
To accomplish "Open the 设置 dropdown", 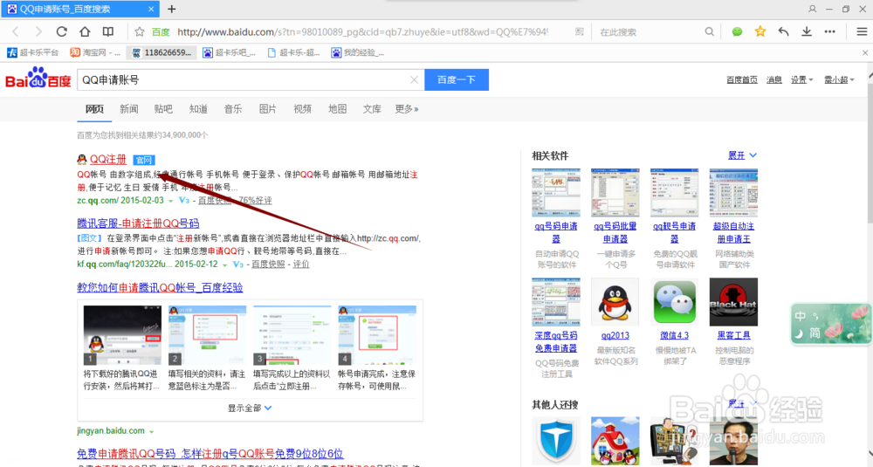I will pos(801,79).
